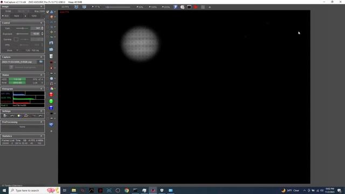
Task: Click last curve icon in Settings panel
Action: click(x=40, y=116)
